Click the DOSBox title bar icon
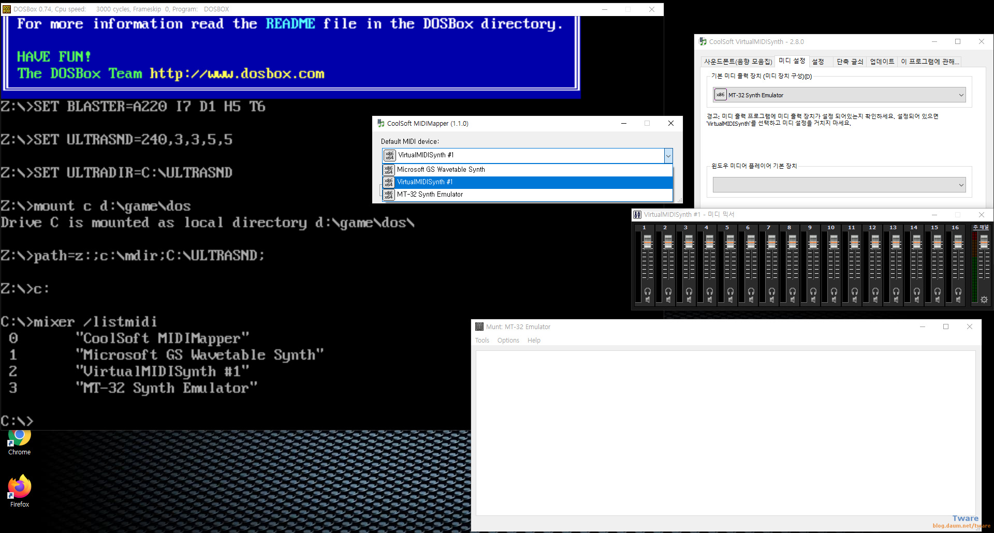The image size is (994, 533). point(7,9)
